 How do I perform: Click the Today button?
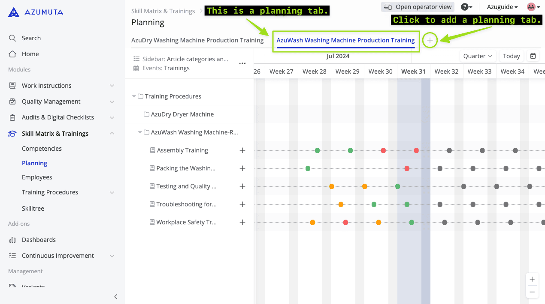click(x=511, y=56)
